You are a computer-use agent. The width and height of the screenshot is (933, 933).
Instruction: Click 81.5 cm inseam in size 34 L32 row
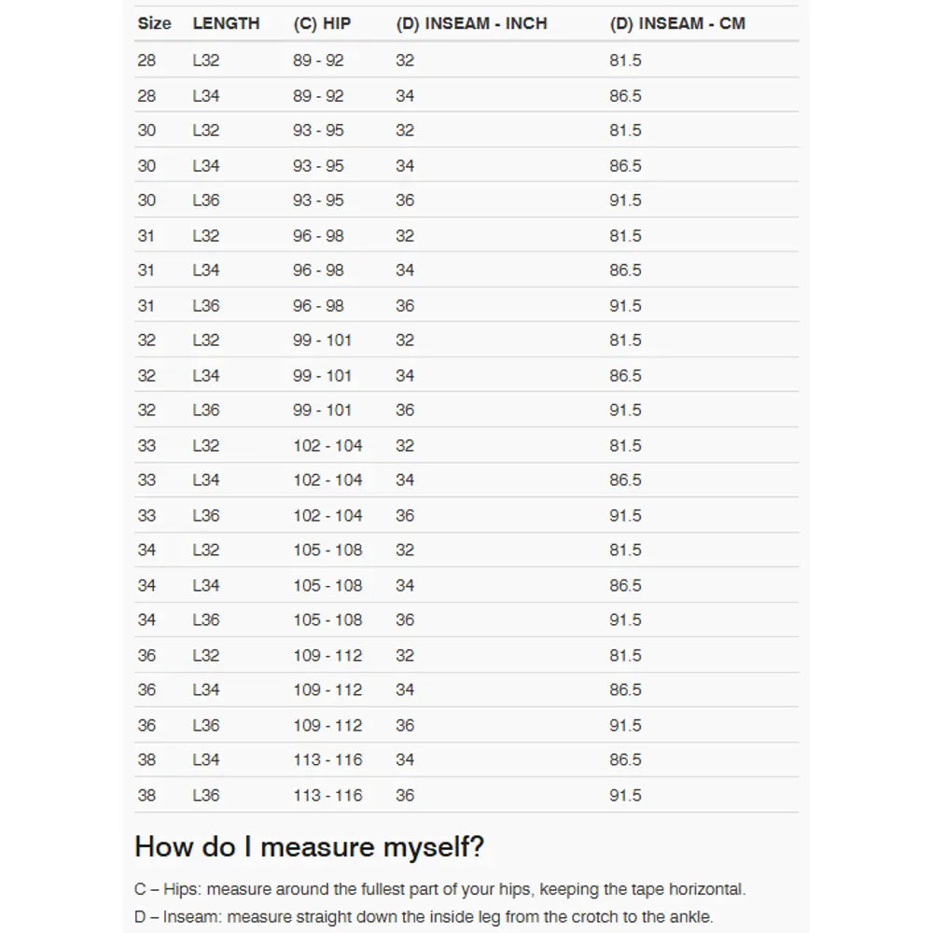pyautogui.click(x=625, y=550)
